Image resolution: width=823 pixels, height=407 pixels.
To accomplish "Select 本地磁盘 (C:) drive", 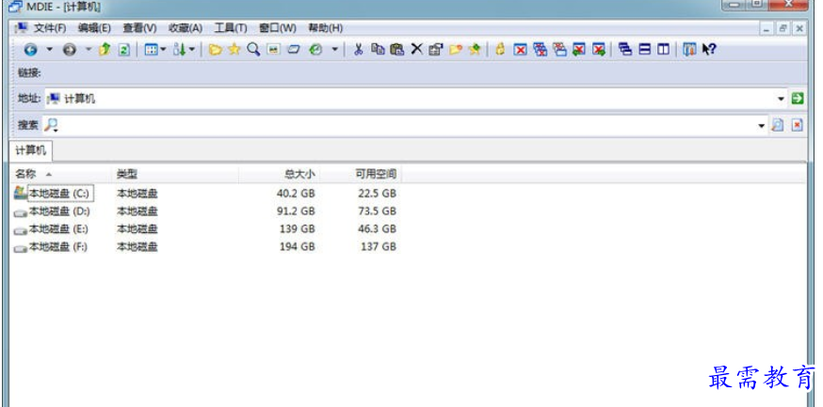I will click(x=53, y=194).
